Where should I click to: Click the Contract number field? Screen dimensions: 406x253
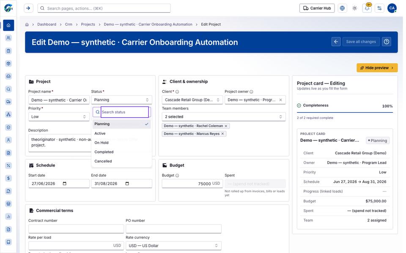pos(76,229)
